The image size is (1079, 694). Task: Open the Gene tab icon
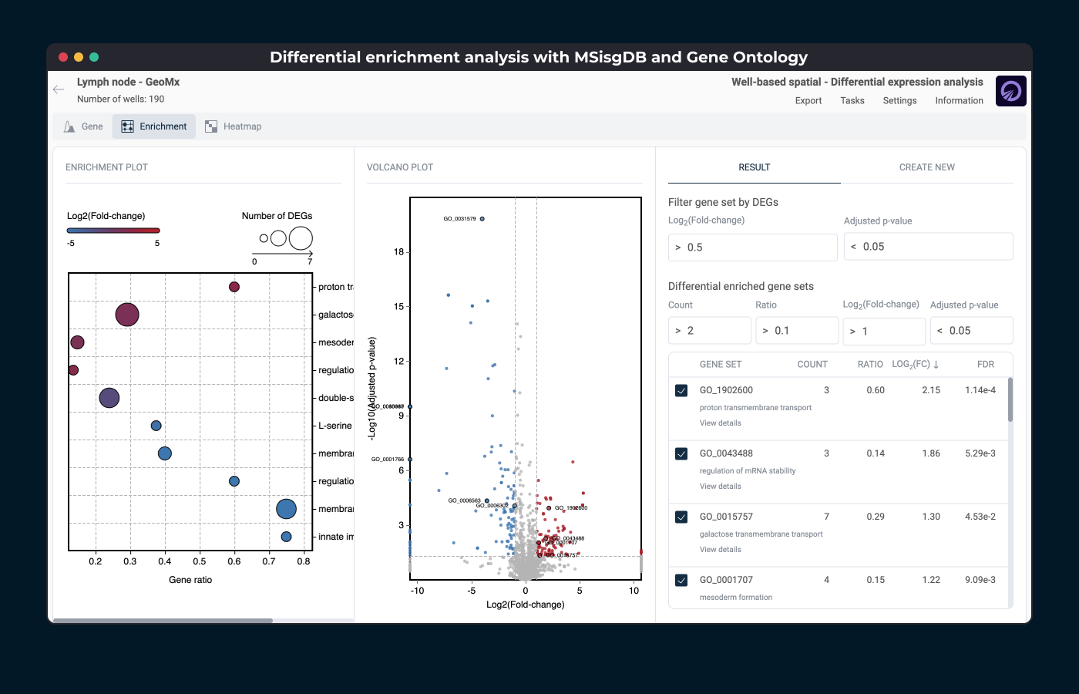tap(70, 126)
